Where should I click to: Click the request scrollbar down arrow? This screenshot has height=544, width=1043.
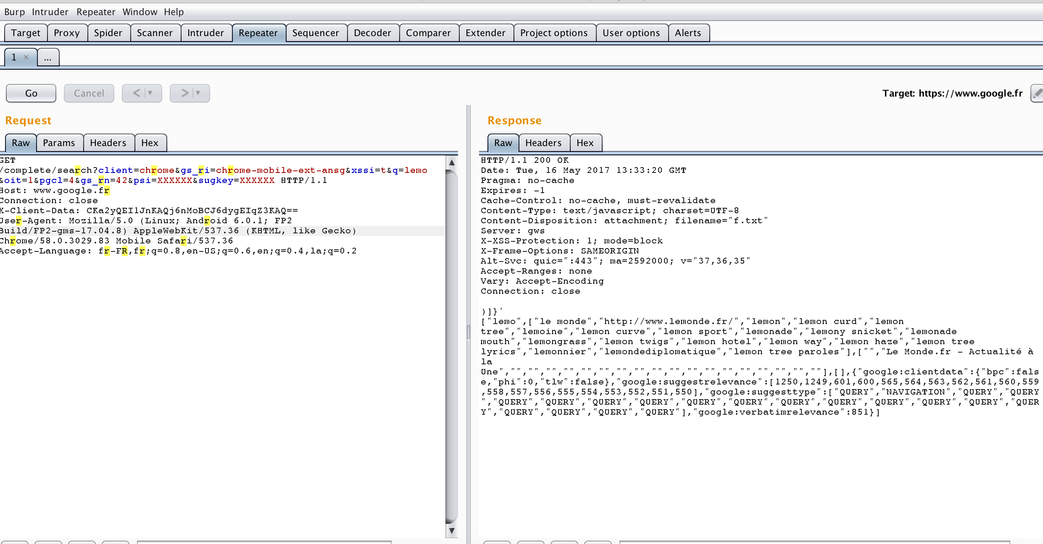[452, 531]
